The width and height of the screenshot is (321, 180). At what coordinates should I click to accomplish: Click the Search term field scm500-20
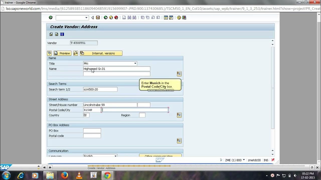pos(100,89)
